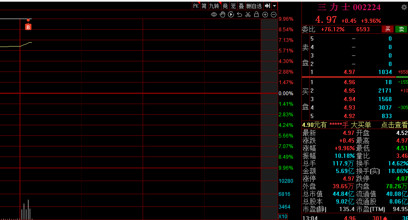Image resolution: width=408 pixels, height=220 pixels.
Task: Click 量比 value 3.46
Action: [x=402, y=156]
